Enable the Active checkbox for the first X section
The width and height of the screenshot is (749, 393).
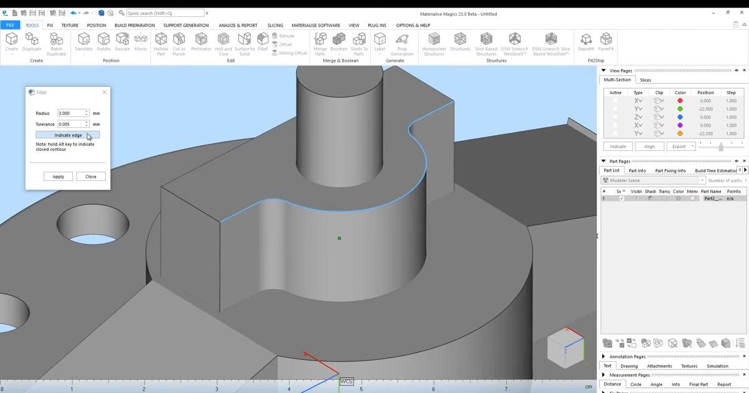point(615,100)
